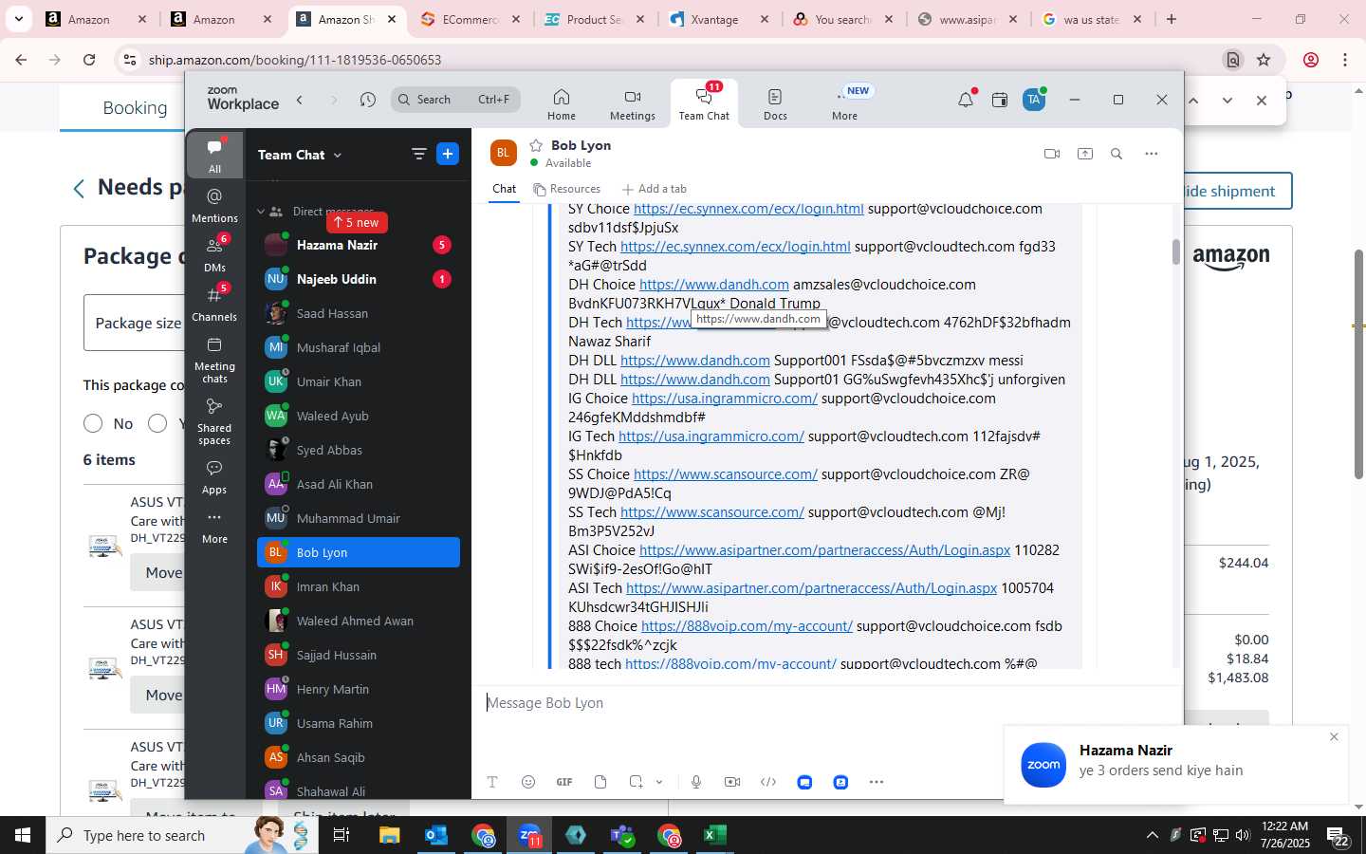Insert code snippet
Image resolution: width=1366 pixels, height=854 pixels.
768,782
